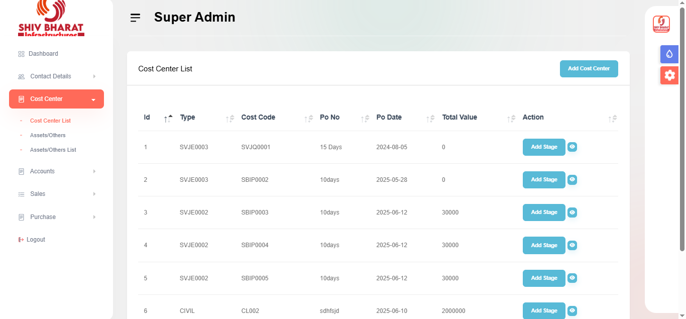This screenshot has height=319, width=686.
Task: Click the hamburger menu icon beside Super Admin
Action: 135,18
